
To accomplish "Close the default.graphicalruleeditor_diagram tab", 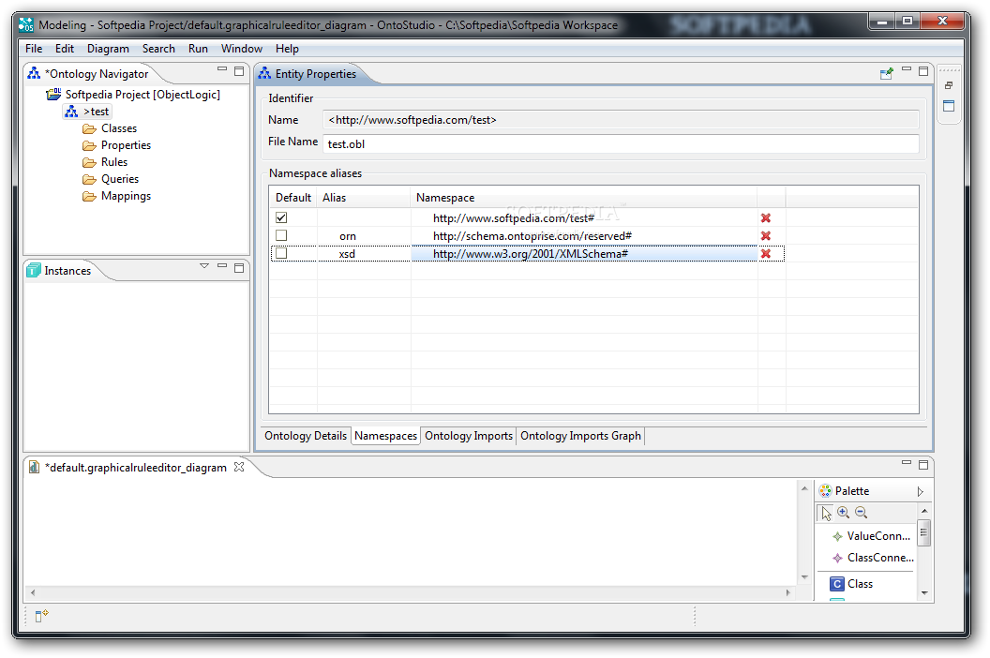I will coord(239,467).
